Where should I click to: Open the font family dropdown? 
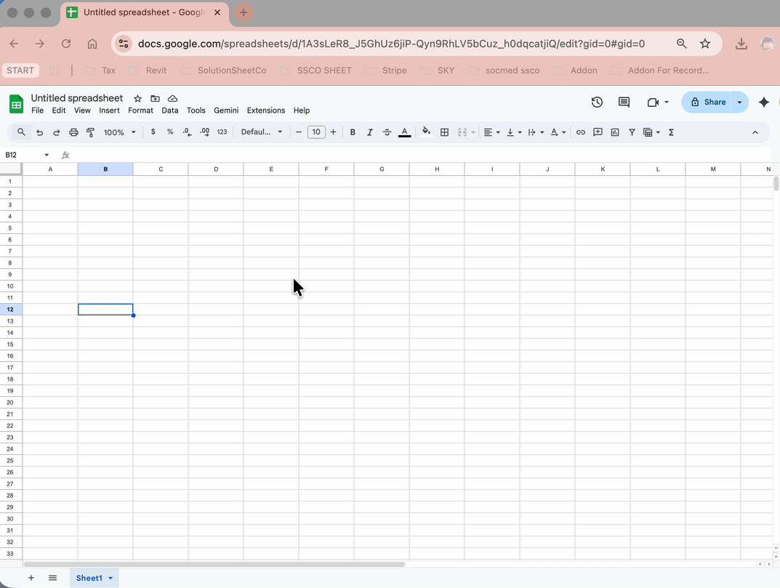[262, 132]
